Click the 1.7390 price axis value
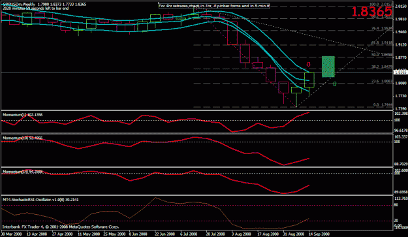The width and height of the screenshot is (408, 237). [x=401, y=109]
